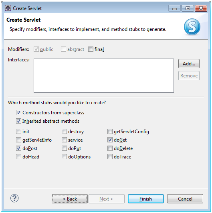
Task: Uncheck Constructors from superclass
Action: [x=18, y=113]
